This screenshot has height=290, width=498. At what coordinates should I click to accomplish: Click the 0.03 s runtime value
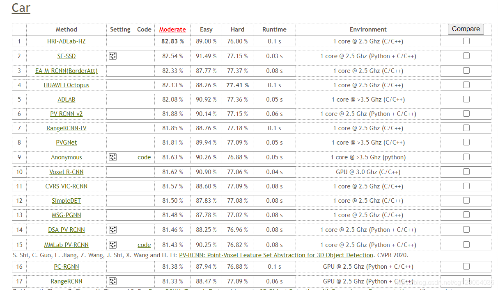(x=274, y=56)
